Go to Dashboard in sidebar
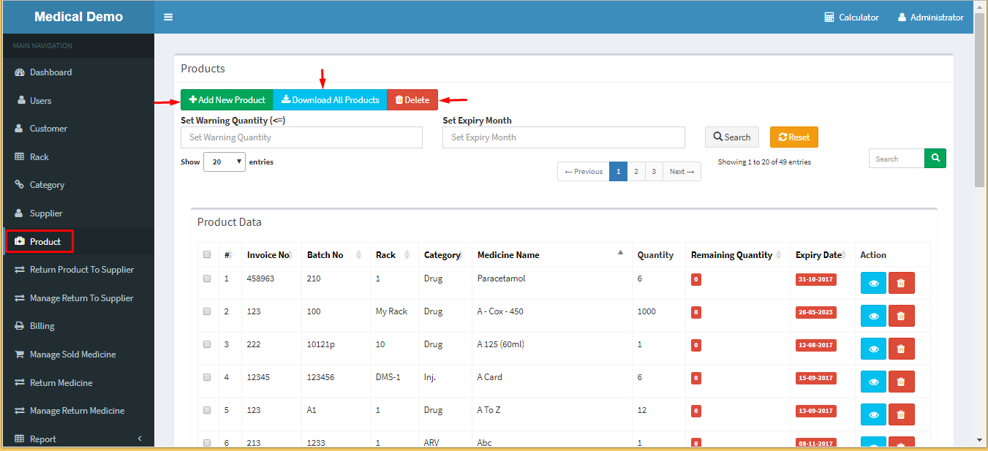This screenshot has height=451, width=988. (x=79, y=72)
